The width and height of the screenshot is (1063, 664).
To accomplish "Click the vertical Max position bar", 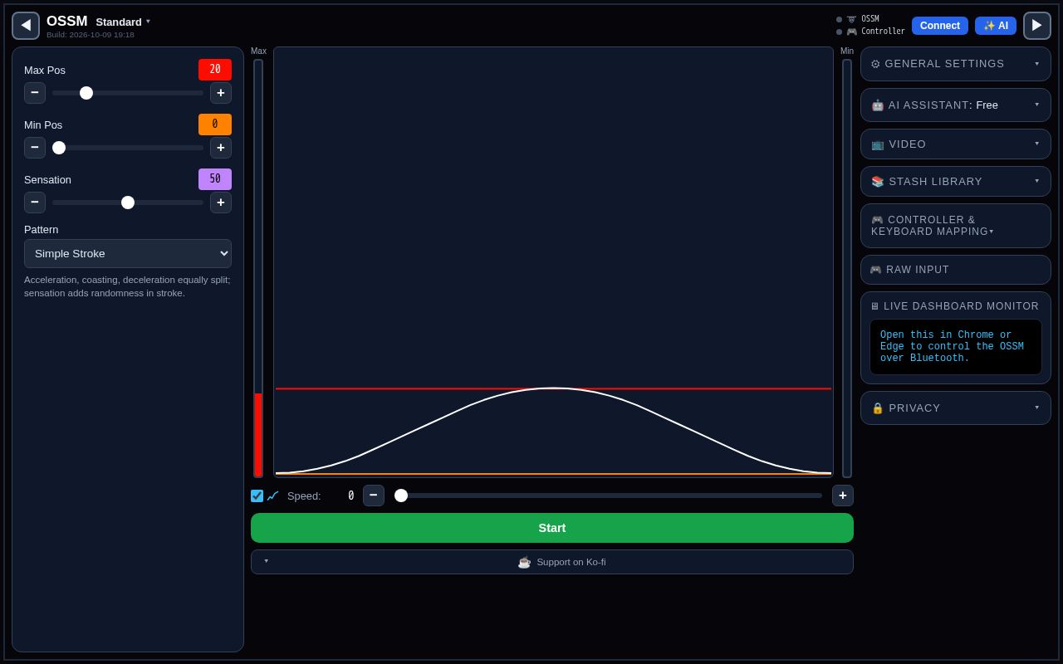I will [x=258, y=268].
